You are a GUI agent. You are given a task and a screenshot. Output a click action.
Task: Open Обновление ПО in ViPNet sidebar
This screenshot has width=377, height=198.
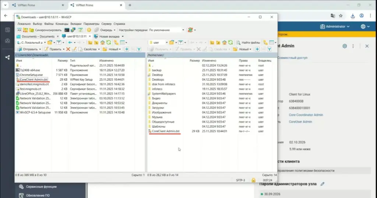point(38,195)
